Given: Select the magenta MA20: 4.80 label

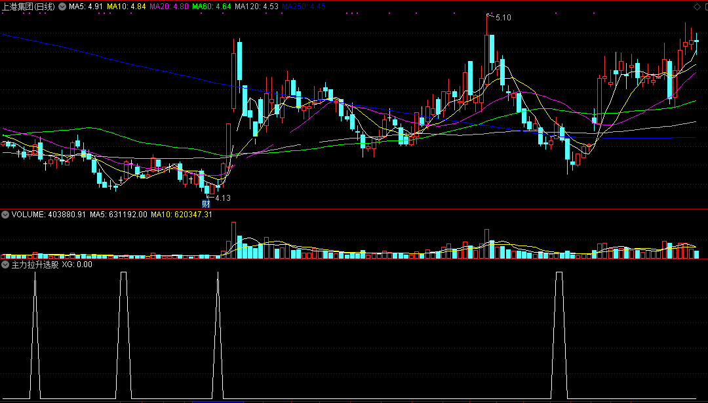Looking at the screenshot, I should pos(169,7).
